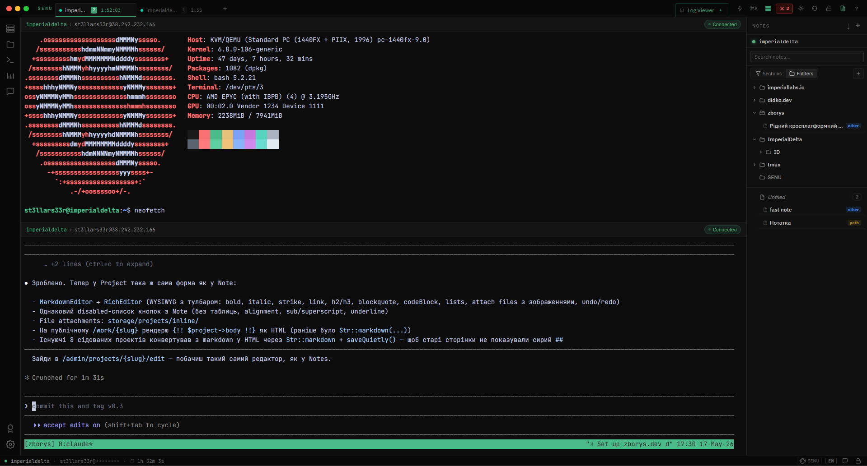Toggle the notes panel document icon
This screenshot has height=466, width=867.
[x=843, y=9]
